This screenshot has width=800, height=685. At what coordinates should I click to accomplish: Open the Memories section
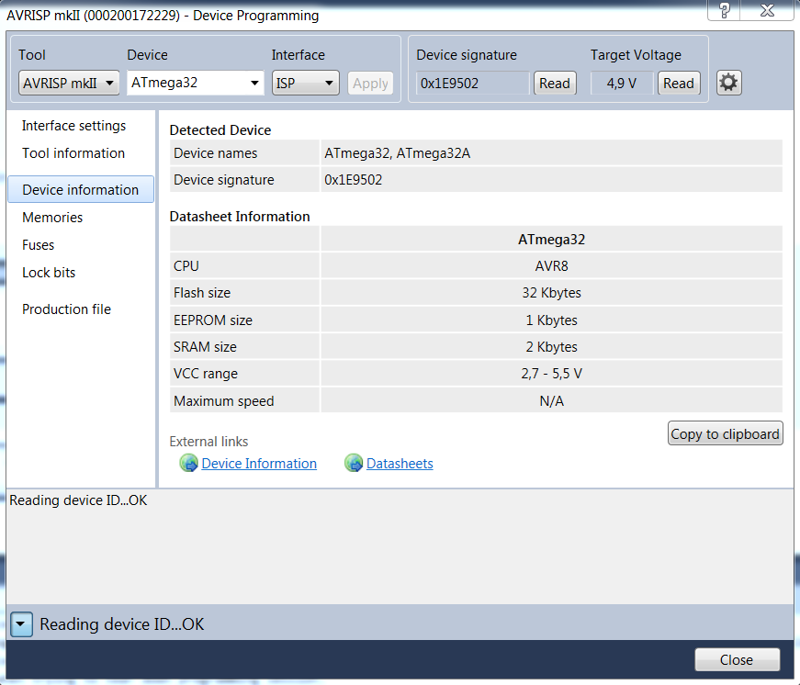coord(52,218)
